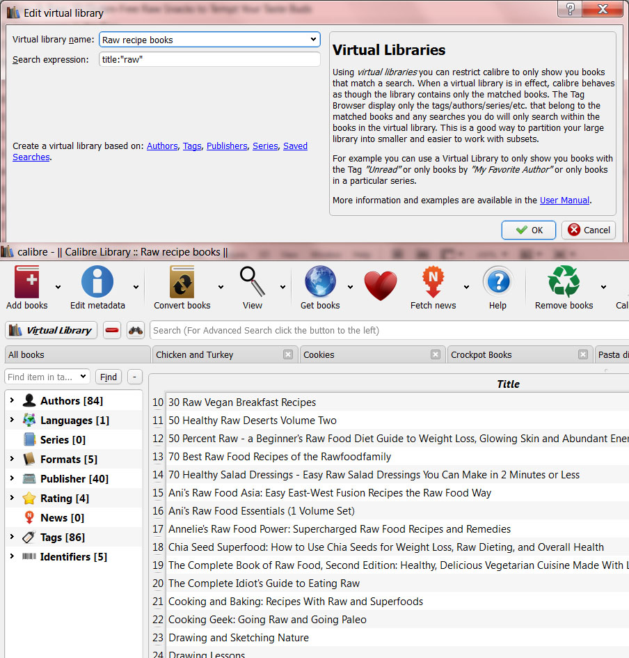Click Cancel in Edit virtual library dialog
Image resolution: width=629 pixels, height=658 pixels.
click(589, 230)
